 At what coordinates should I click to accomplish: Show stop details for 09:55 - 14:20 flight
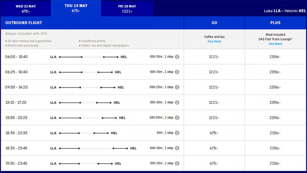click(177, 87)
